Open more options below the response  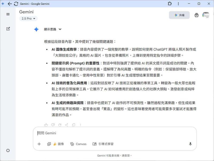click(81, 125)
